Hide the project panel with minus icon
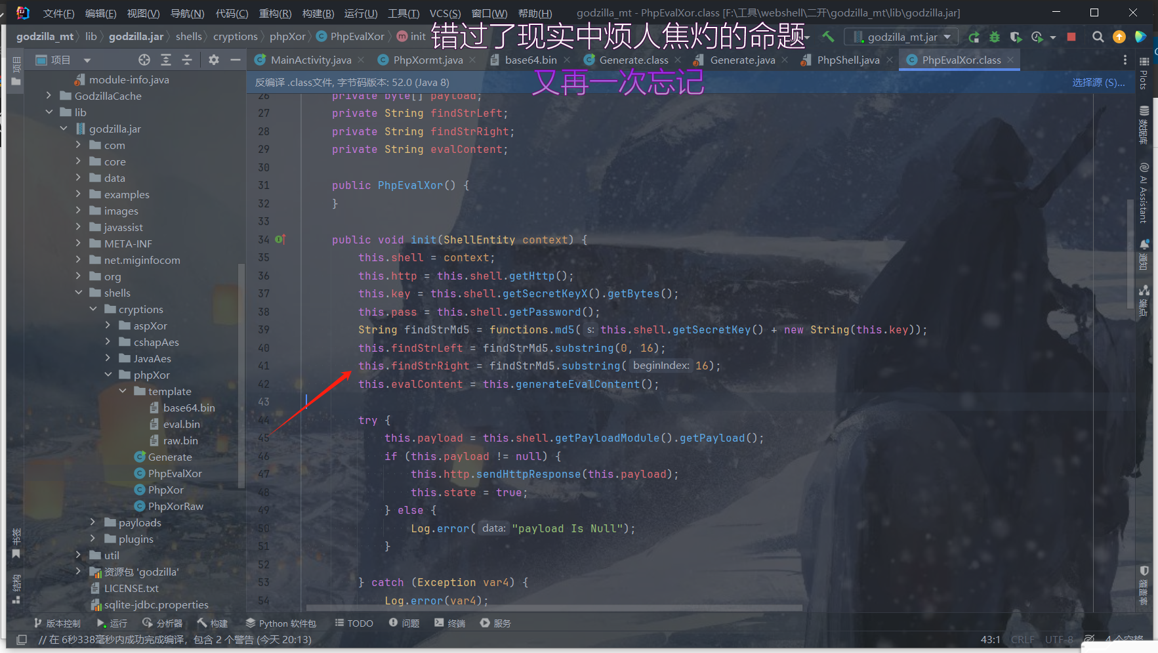The width and height of the screenshot is (1158, 653). point(236,60)
